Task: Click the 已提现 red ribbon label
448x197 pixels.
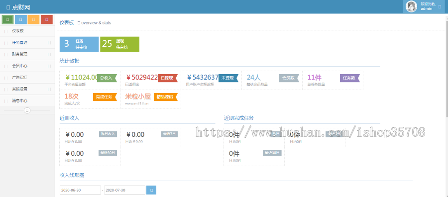Action: 168,78
